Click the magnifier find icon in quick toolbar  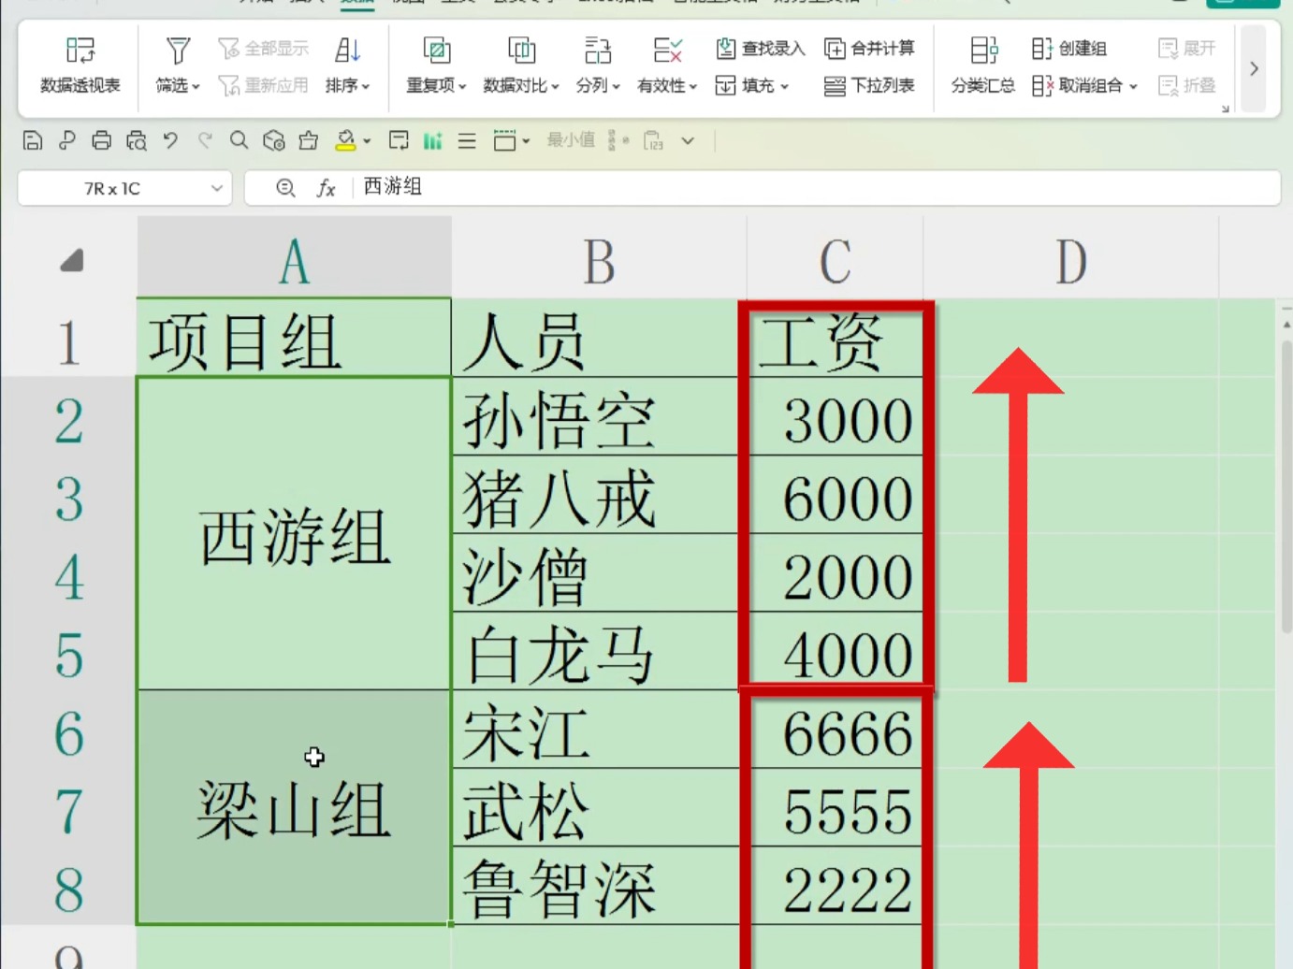tap(239, 140)
